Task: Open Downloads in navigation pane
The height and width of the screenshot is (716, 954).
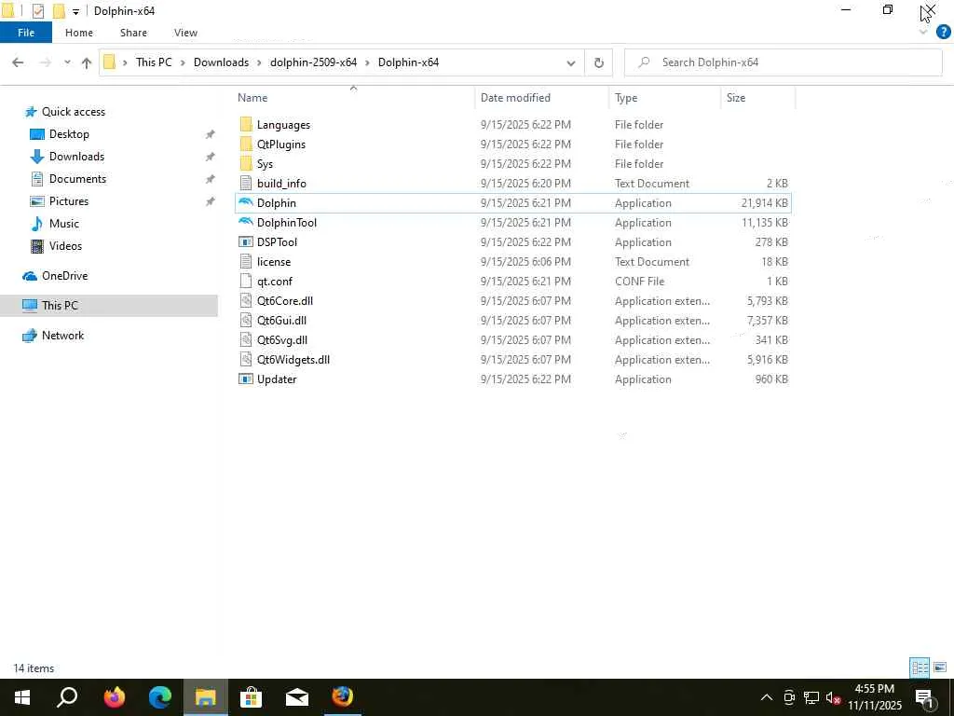Action: [x=76, y=157]
